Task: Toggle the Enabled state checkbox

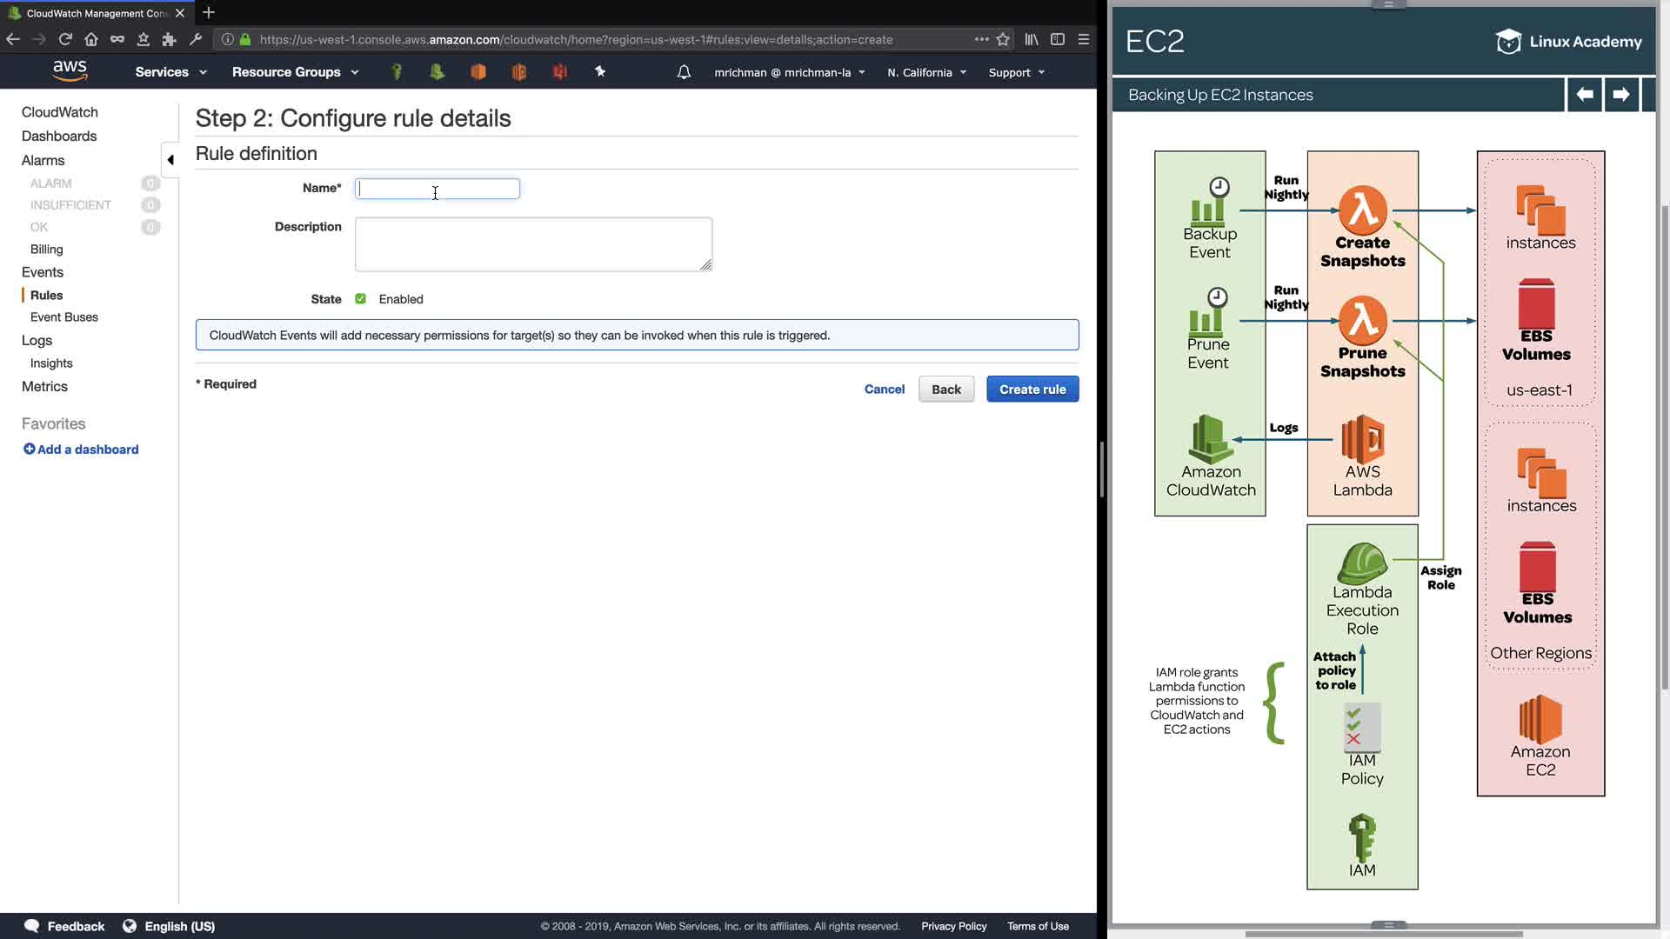Action: coord(361,299)
